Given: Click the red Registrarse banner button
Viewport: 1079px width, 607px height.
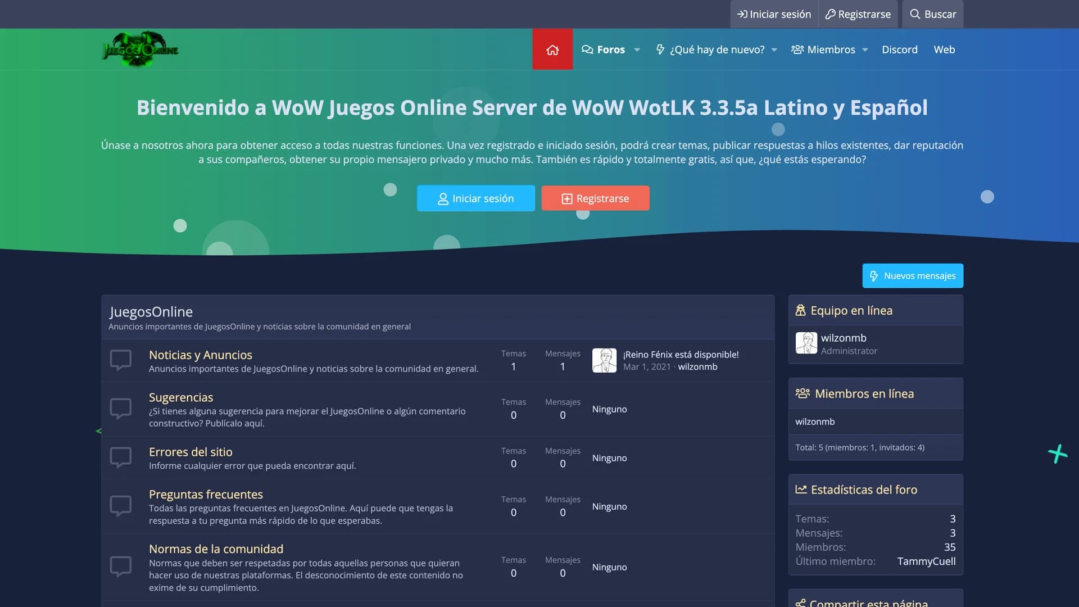Looking at the screenshot, I should 595,198.
